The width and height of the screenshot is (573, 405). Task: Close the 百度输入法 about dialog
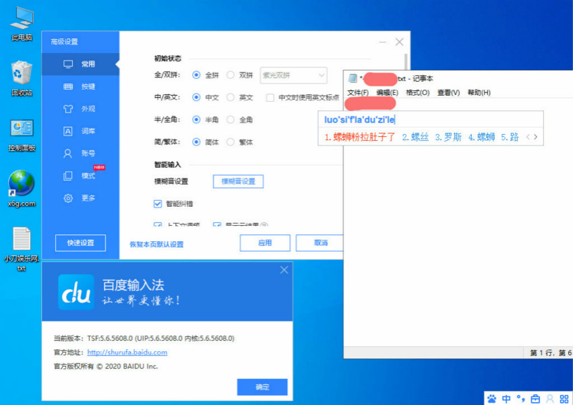(284, 270)
